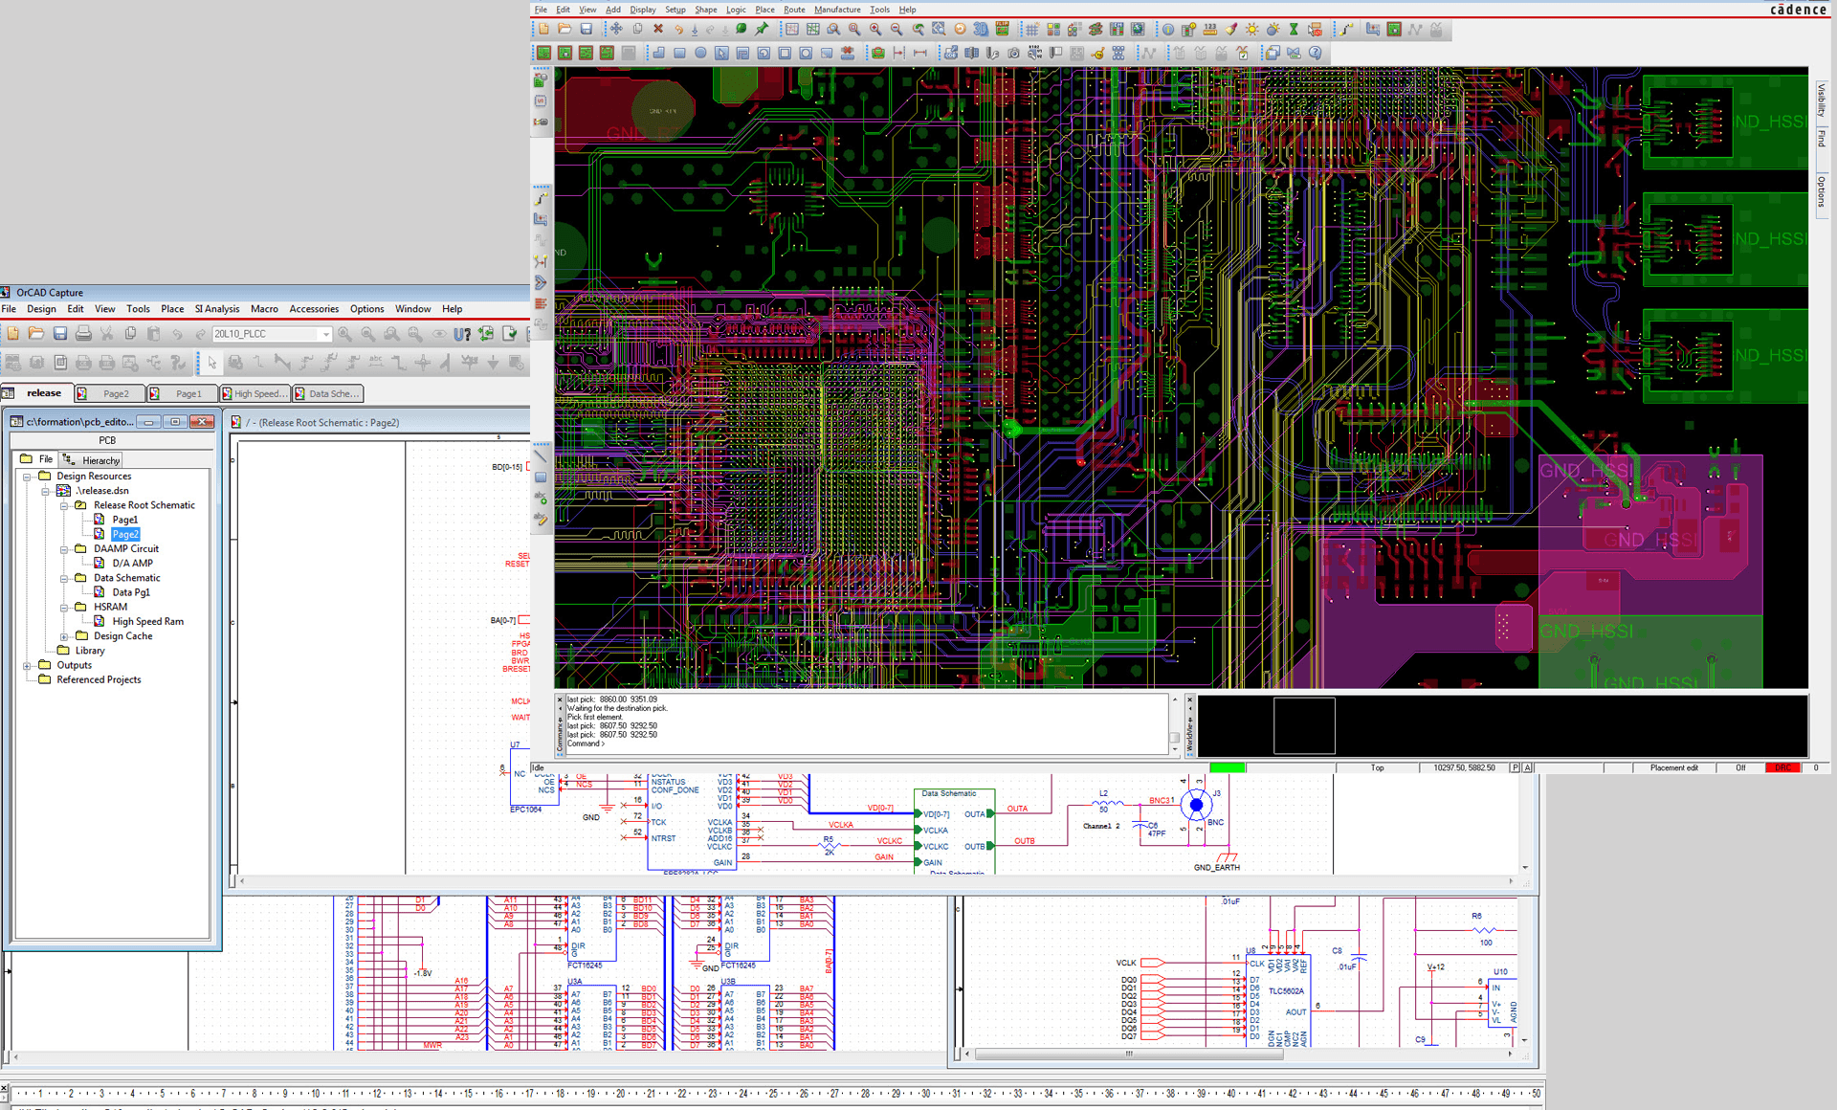This screenshot has width=1837, height=1110.
Task: Select the Move tool with four arrows
Action: click(x=616, y=30)
